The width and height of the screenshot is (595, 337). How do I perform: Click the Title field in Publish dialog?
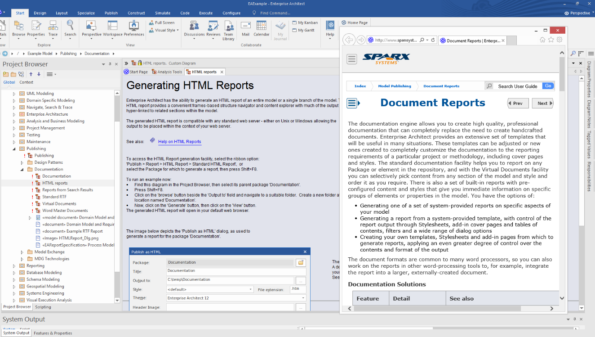click(x=236, y=271)
